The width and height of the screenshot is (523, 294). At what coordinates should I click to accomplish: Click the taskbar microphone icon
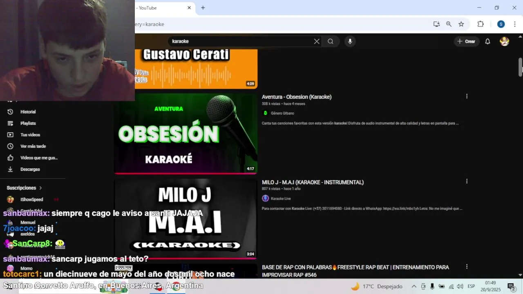432,286
